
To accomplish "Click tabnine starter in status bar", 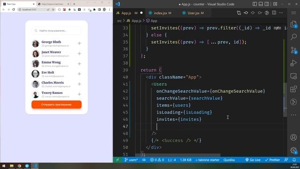I will point(207,160).
